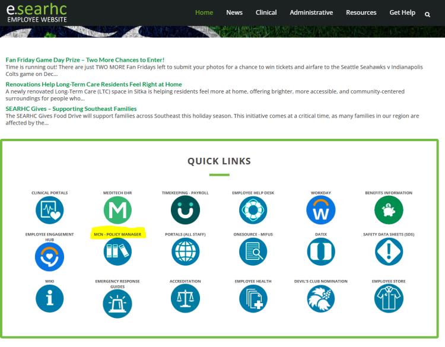Expand the Resources navigation menu
This screenshot has width=445, height=347.
[361, 12]
